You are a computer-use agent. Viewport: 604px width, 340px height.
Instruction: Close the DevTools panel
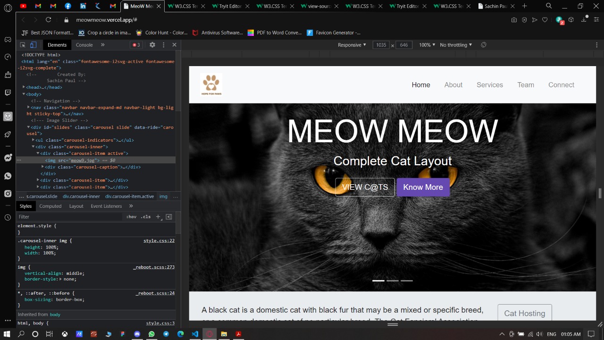[x=174, y=45]
